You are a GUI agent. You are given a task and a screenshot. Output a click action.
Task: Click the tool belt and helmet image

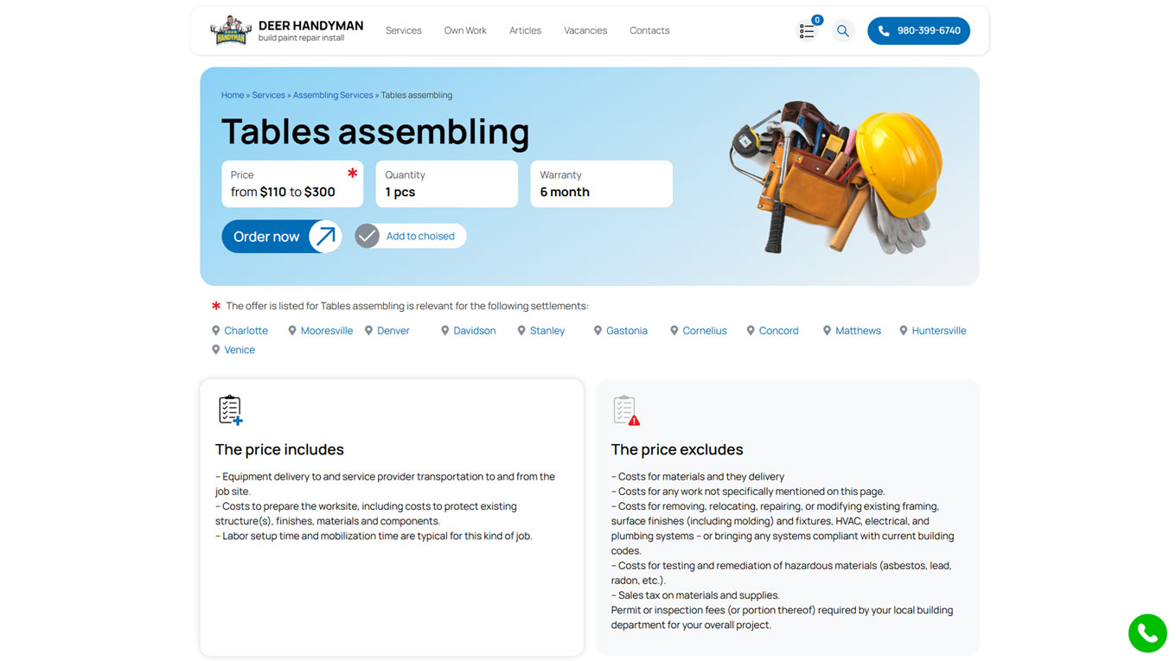[836, 177]
